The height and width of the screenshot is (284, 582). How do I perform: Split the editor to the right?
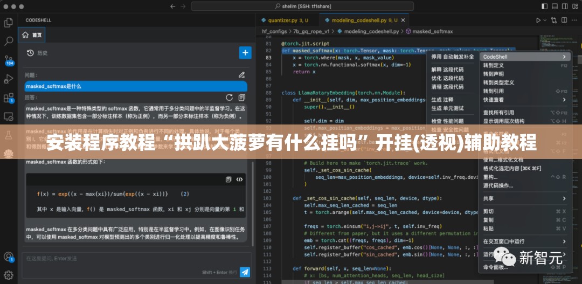[x=565, y=20]
